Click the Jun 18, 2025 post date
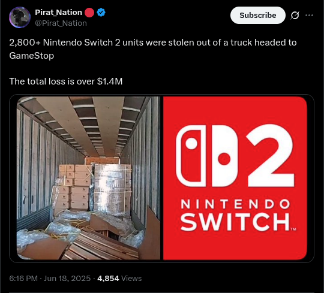Viewport: 324px width, 293px height. [67, 279]
